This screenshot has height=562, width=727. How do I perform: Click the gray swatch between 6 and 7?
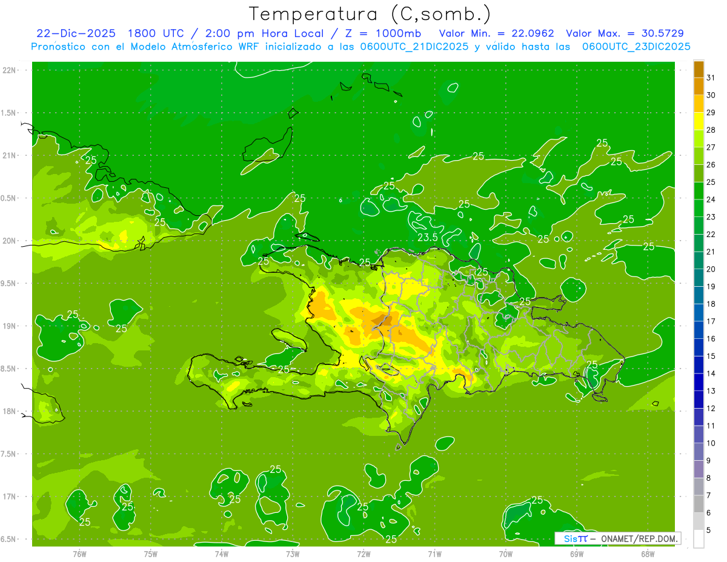(x=699, y=504)
